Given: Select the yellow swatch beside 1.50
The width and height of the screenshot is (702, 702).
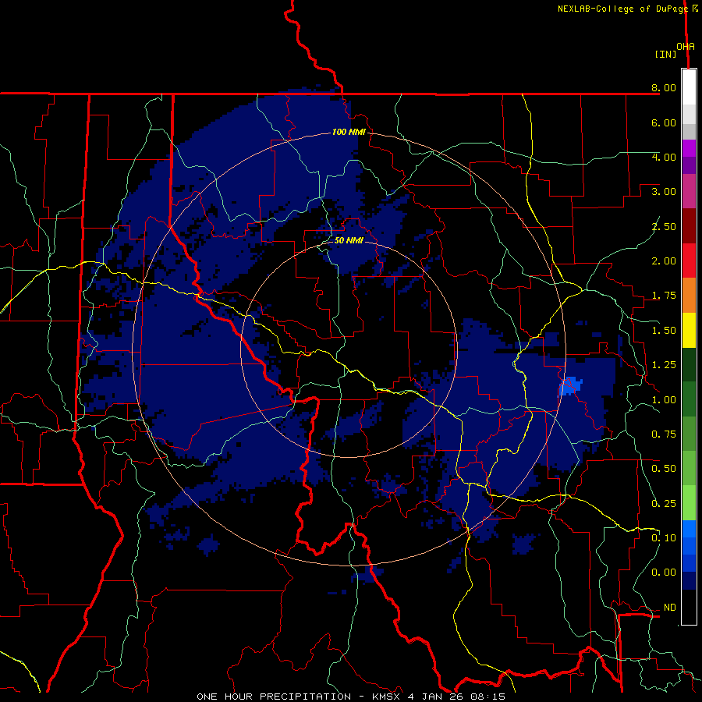Looking at the screenshot, I should pyautogui.click(x=689, y=330).
